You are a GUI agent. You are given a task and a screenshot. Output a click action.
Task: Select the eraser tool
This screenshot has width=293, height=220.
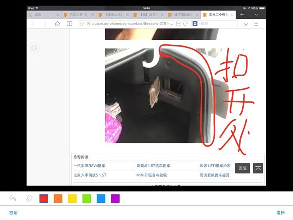click(29, 198)
